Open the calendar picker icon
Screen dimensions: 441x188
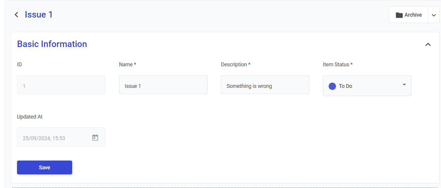(x=95, y=137)
